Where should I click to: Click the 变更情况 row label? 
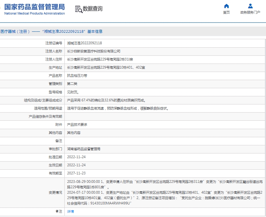(x=55, y=192)
